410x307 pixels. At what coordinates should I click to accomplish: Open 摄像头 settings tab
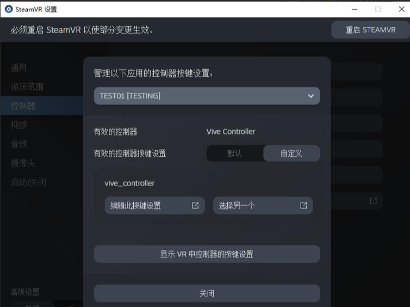42,163
